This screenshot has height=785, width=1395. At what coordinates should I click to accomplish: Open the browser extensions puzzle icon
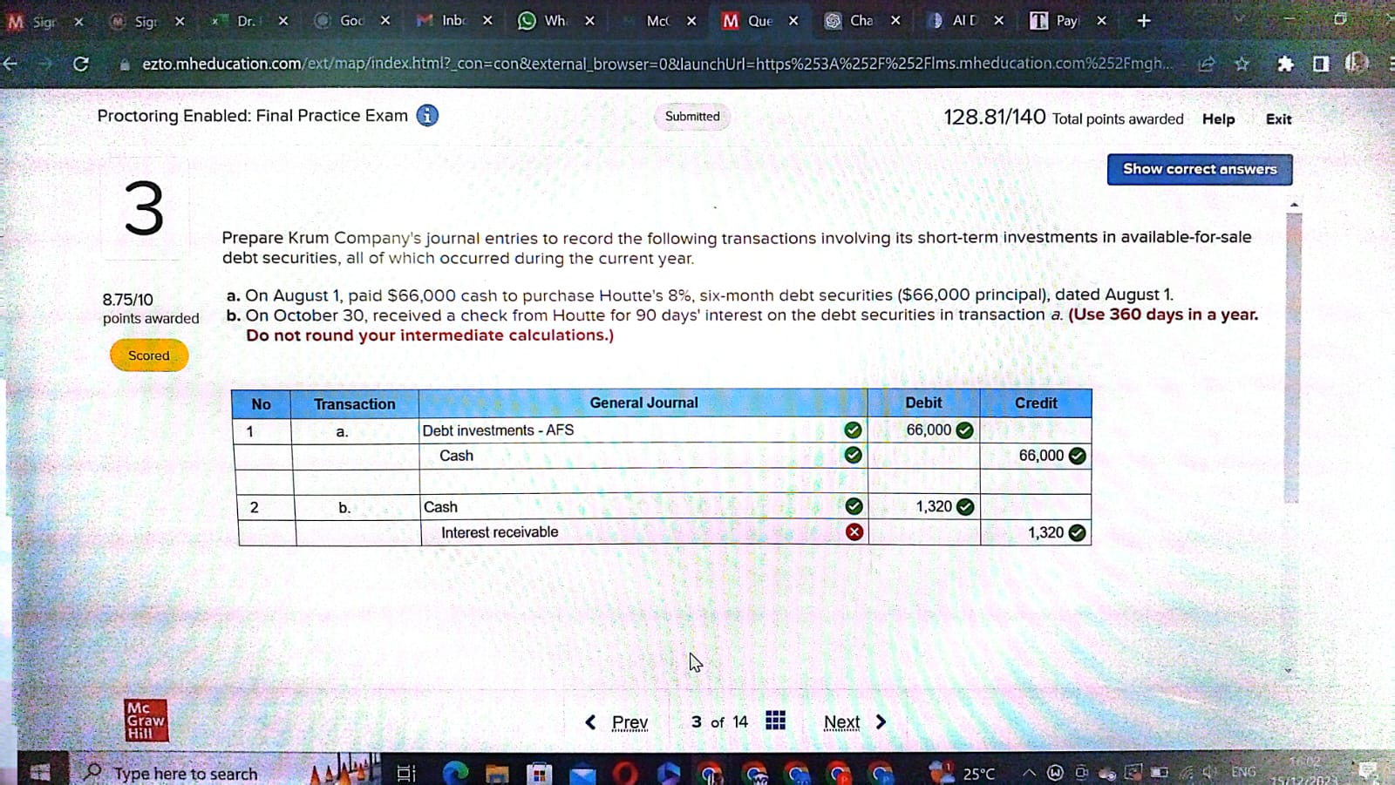pos(1284,64)
